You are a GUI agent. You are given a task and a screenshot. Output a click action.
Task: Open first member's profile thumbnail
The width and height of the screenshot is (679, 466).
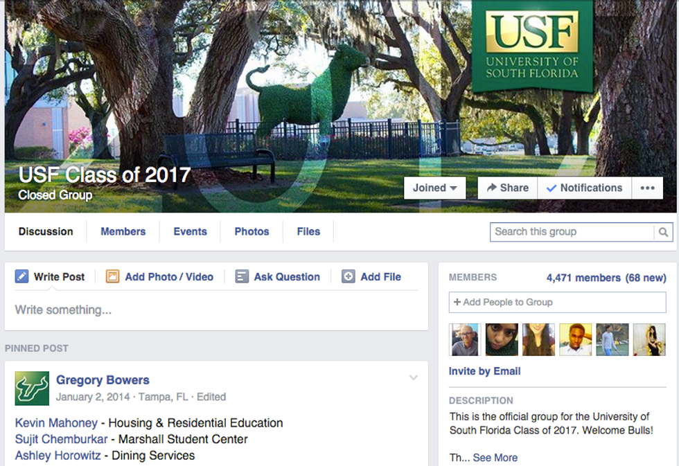pyautogui.click(x=465, y=340)
